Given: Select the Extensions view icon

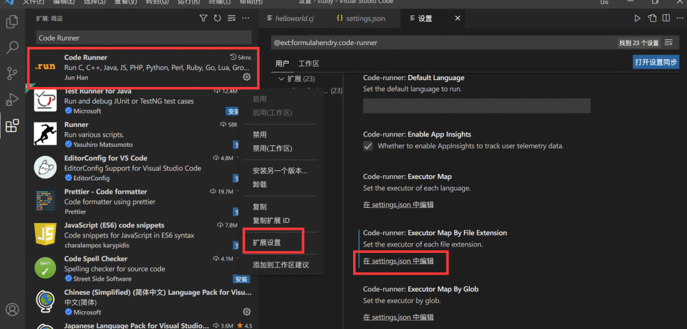Looking at the screenshot, I should tap(12, 126).
